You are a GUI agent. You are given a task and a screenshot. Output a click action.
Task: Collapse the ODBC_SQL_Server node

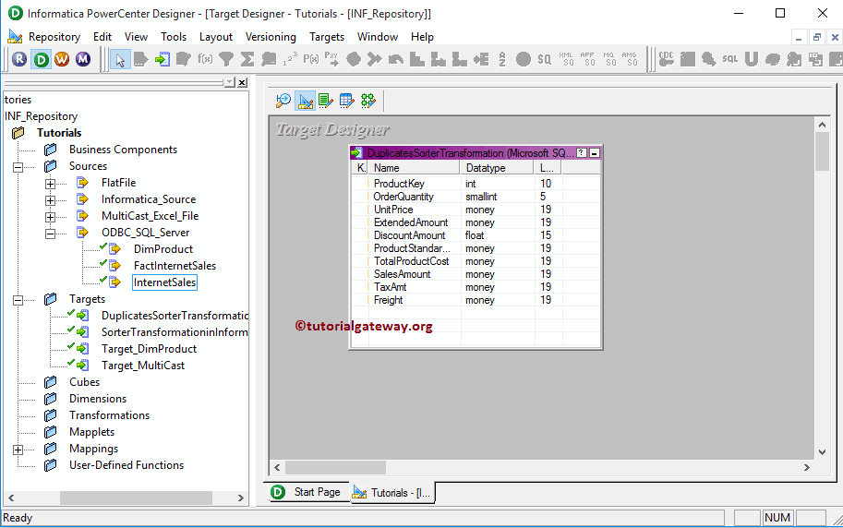50,234
